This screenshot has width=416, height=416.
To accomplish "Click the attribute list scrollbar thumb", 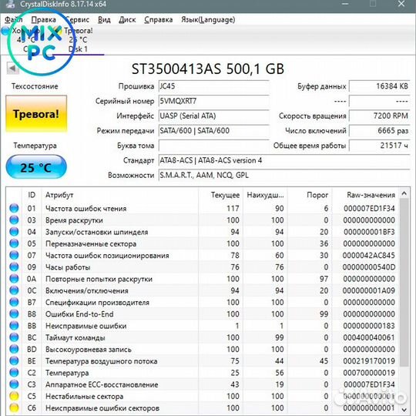I will coord(404,283).
